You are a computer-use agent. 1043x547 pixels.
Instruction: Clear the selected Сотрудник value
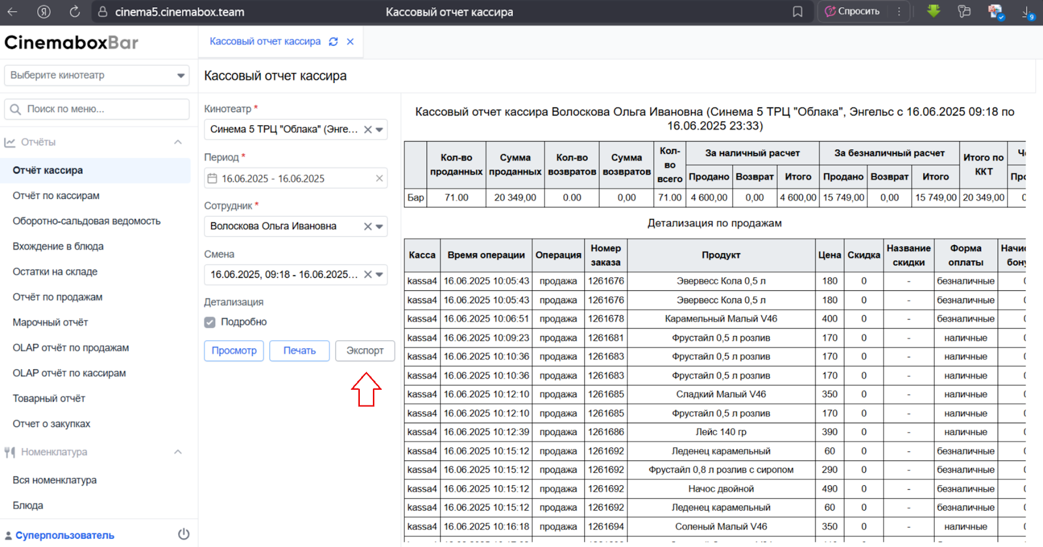(x=368, y=226)
